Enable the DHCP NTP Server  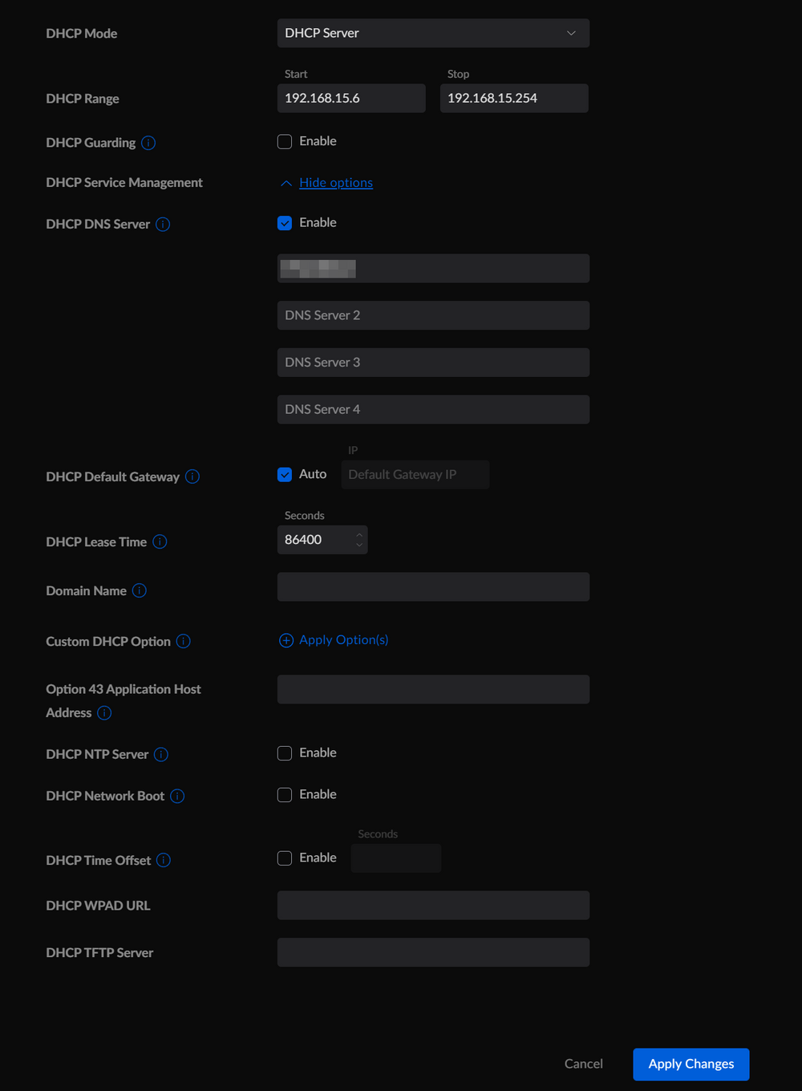pyautogui.click(x=285, y=752)
